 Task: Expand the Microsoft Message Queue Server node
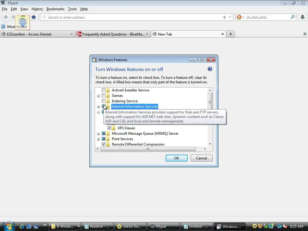coord(98,134)
